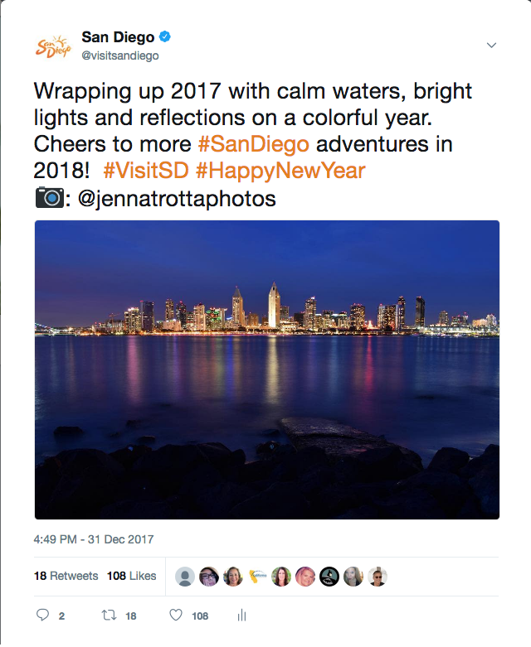The width and height of the screenshot is (531, 647).
Task: Open the San Diego skyline photo
Action: tap(267, 369)
